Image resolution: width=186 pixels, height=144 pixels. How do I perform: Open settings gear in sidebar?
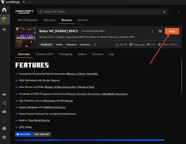point(4,137)
